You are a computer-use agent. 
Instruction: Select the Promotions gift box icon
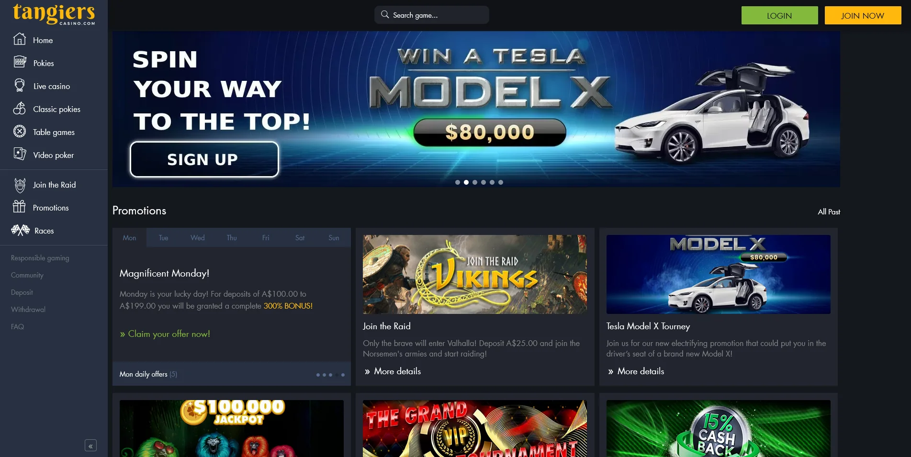point(19,207)
